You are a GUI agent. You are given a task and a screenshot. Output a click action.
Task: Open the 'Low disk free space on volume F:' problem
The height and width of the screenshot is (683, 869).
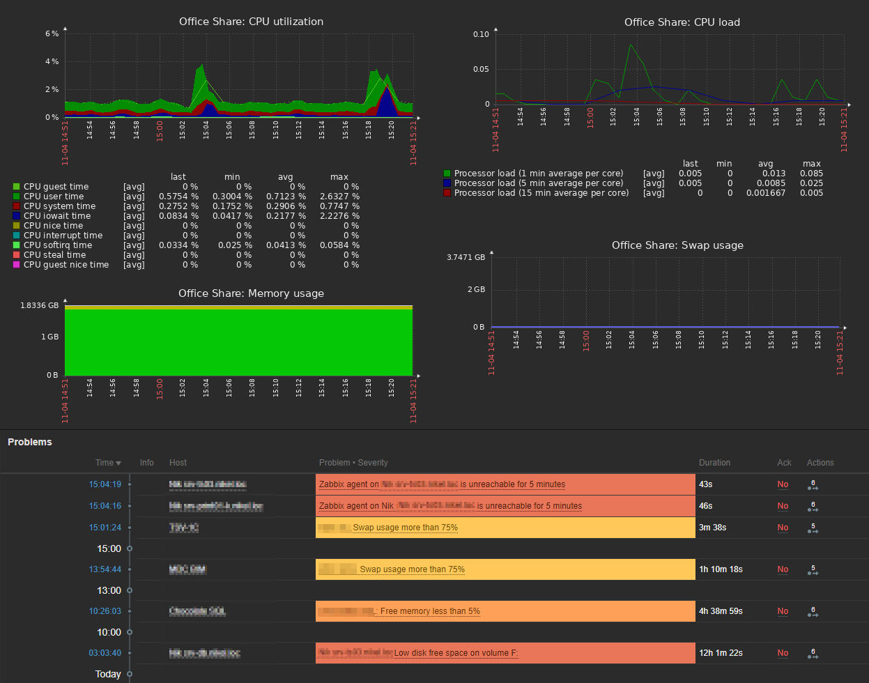click(456, 653)
